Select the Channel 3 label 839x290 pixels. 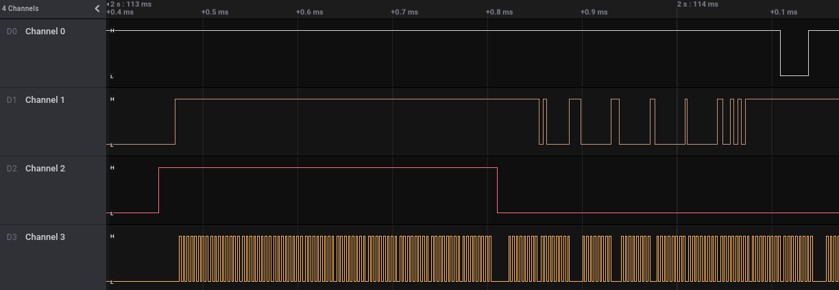click(45, 237)
